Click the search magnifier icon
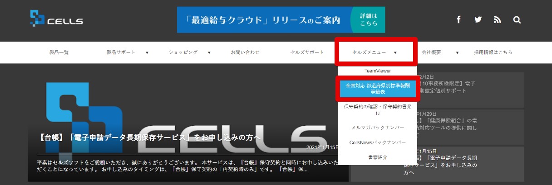The width and height of the screenshot is (552, 185). click(x=517, y=20)
